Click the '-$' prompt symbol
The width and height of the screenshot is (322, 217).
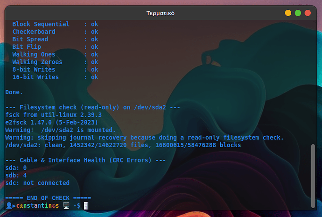point(77,205)
